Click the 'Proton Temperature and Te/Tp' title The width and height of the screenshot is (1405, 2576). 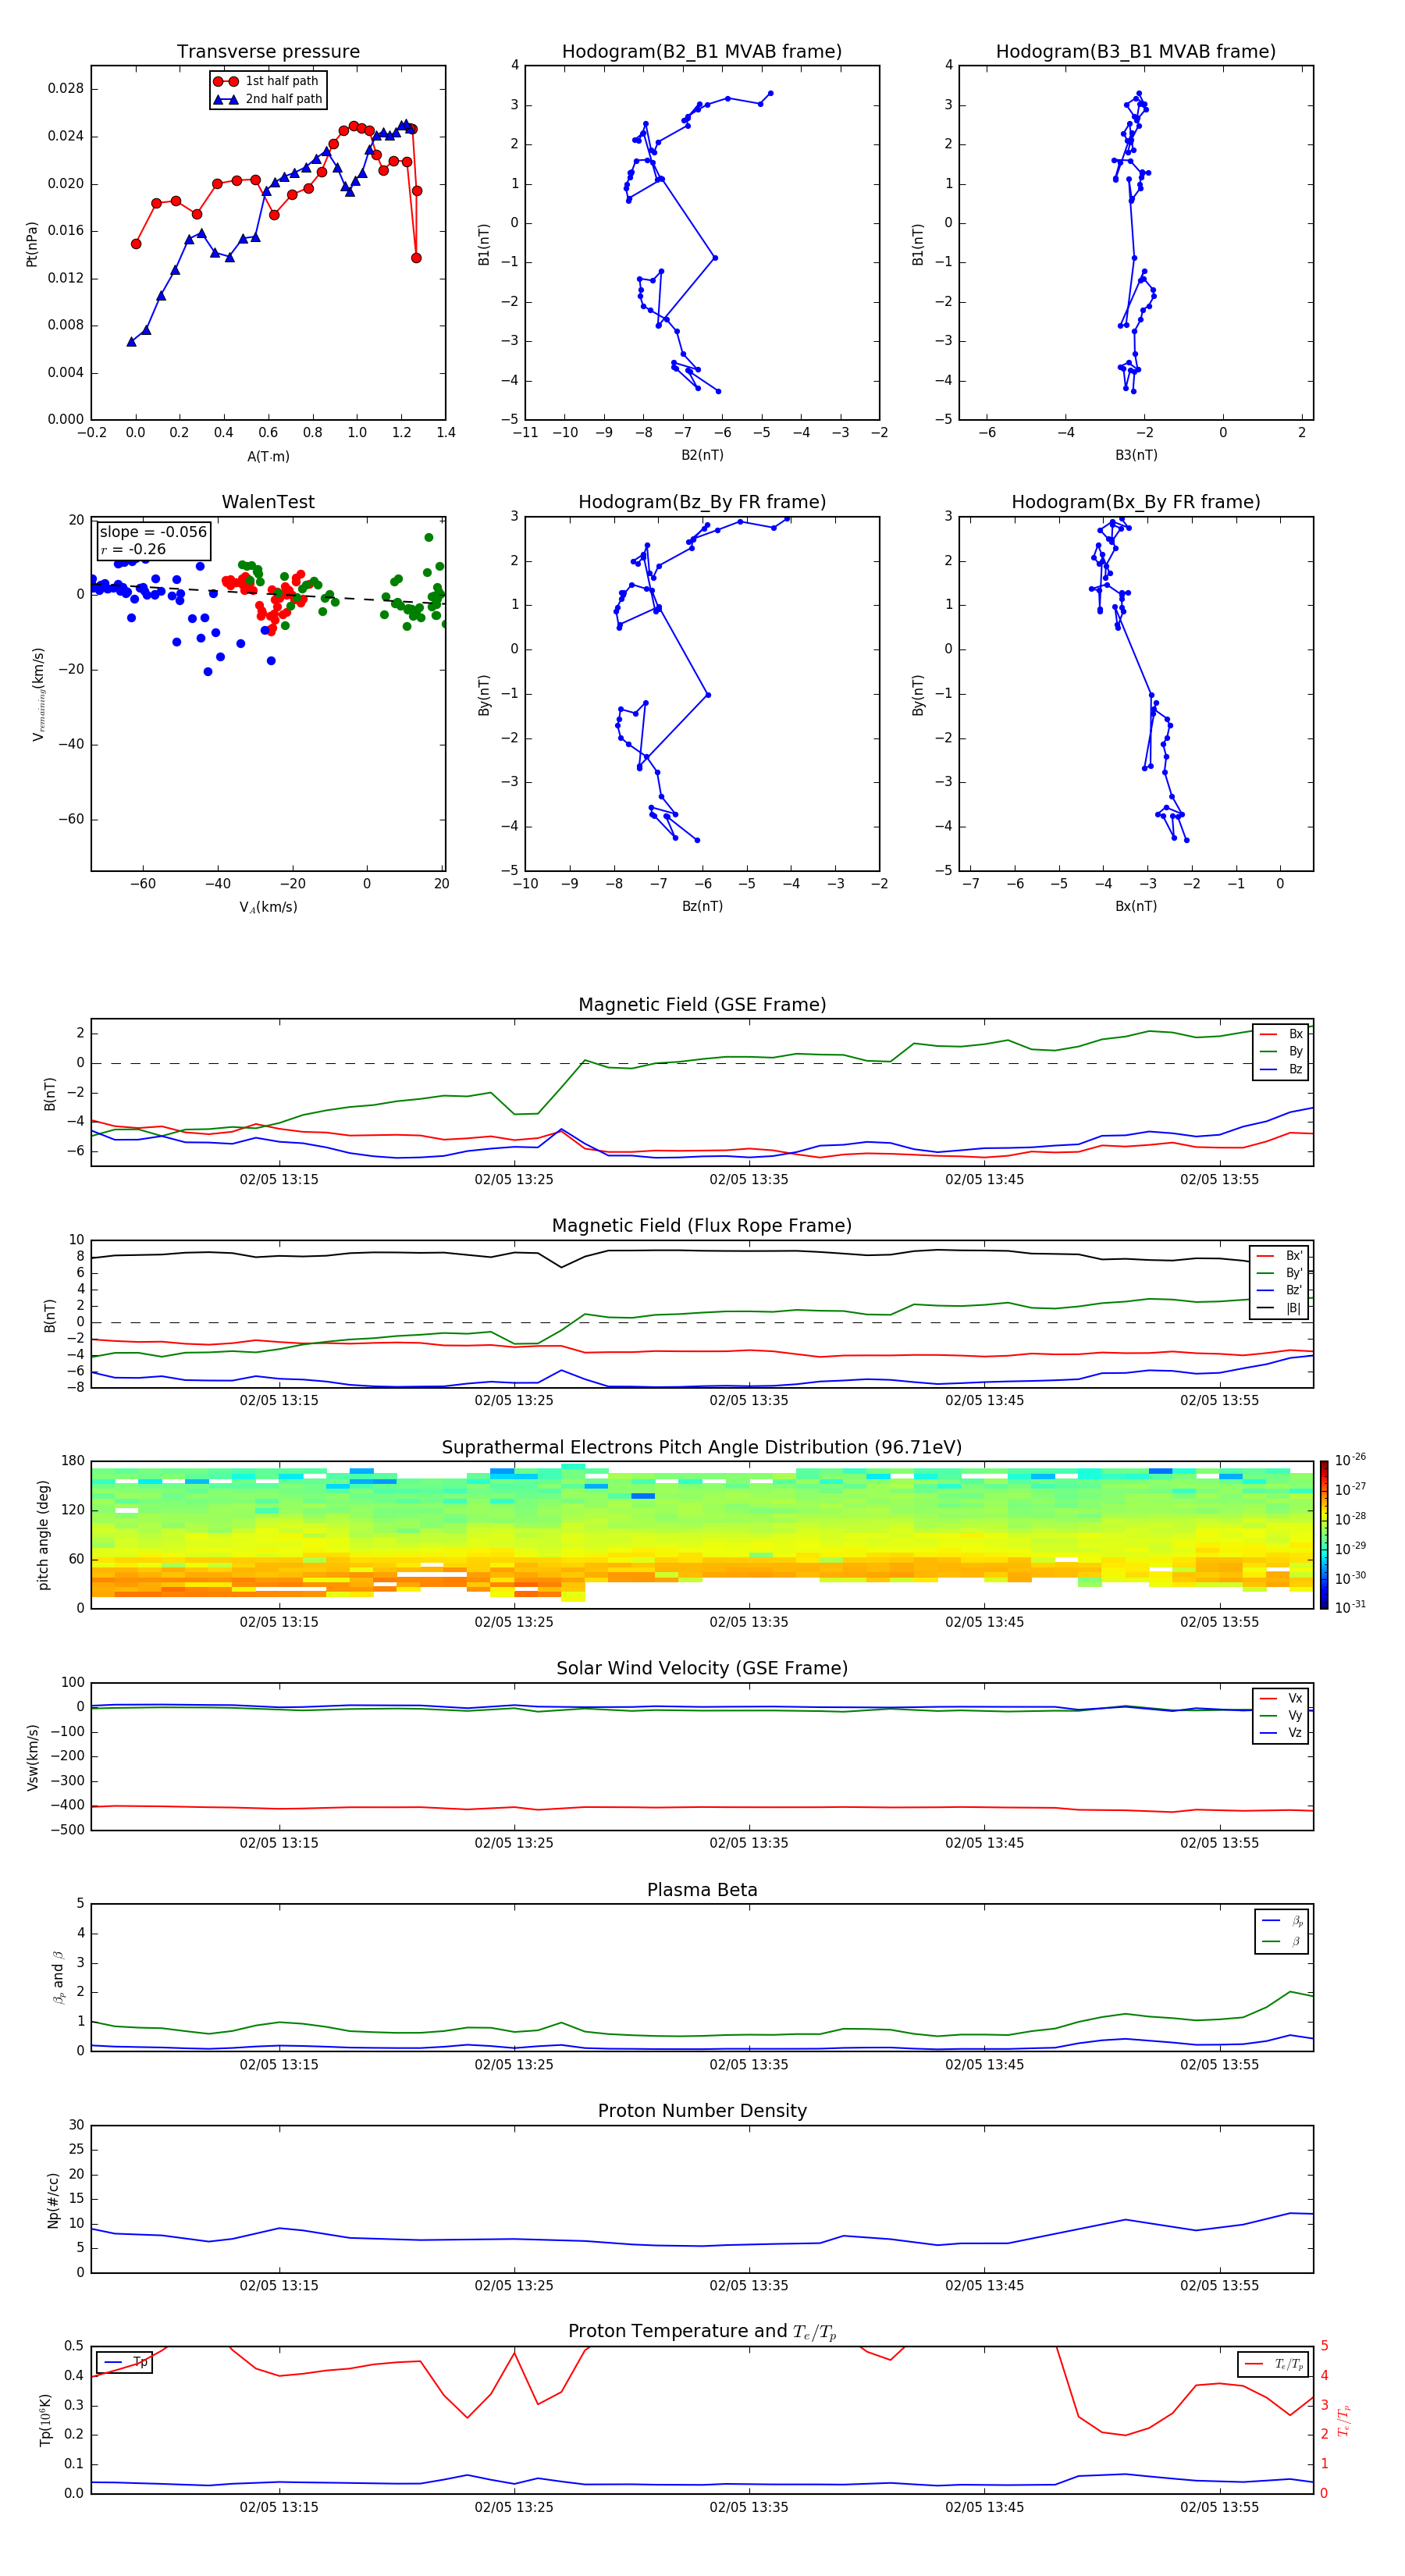(x=702, y=2332)
